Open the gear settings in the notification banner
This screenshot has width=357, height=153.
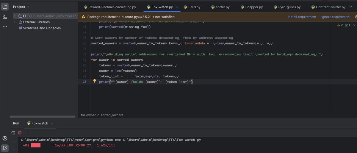point(356,17)
